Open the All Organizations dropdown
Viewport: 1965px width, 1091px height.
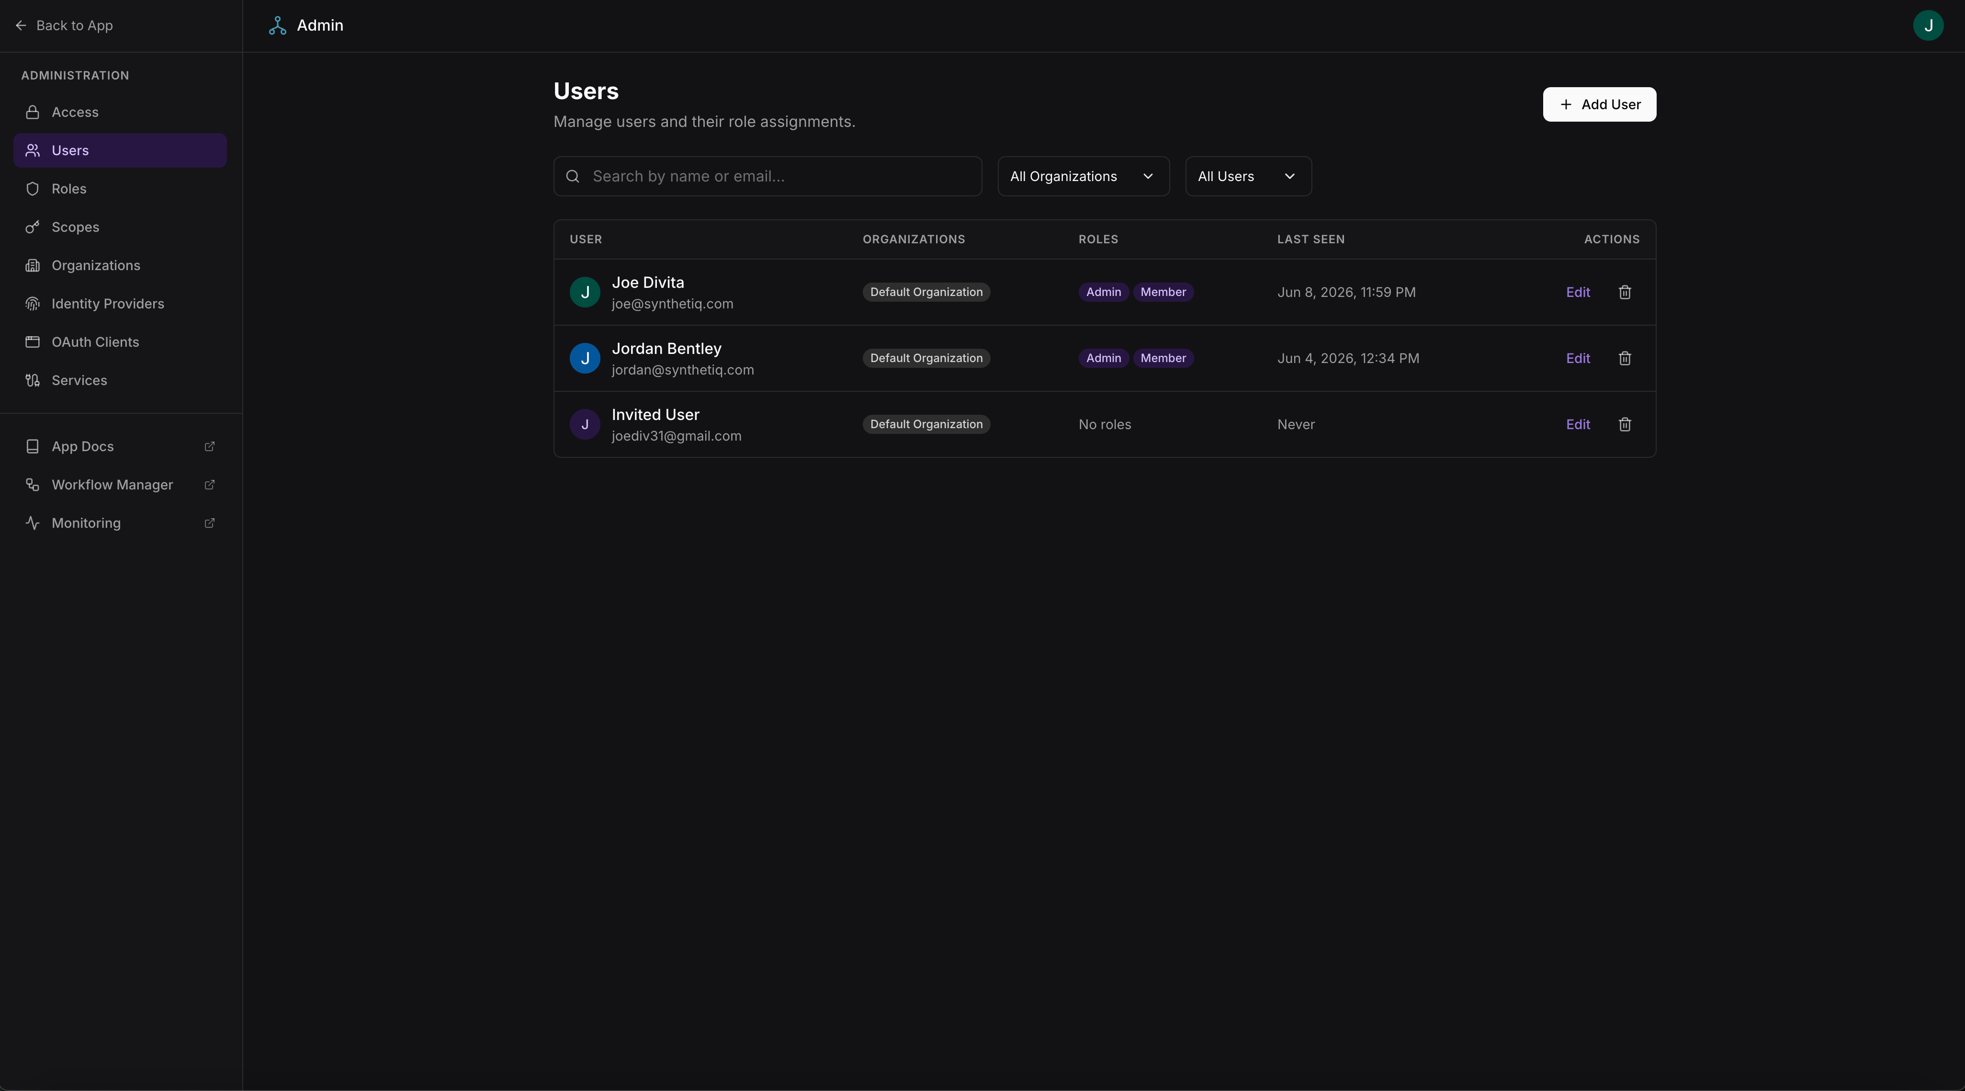pyautogui.click(x=1083, y=176)
